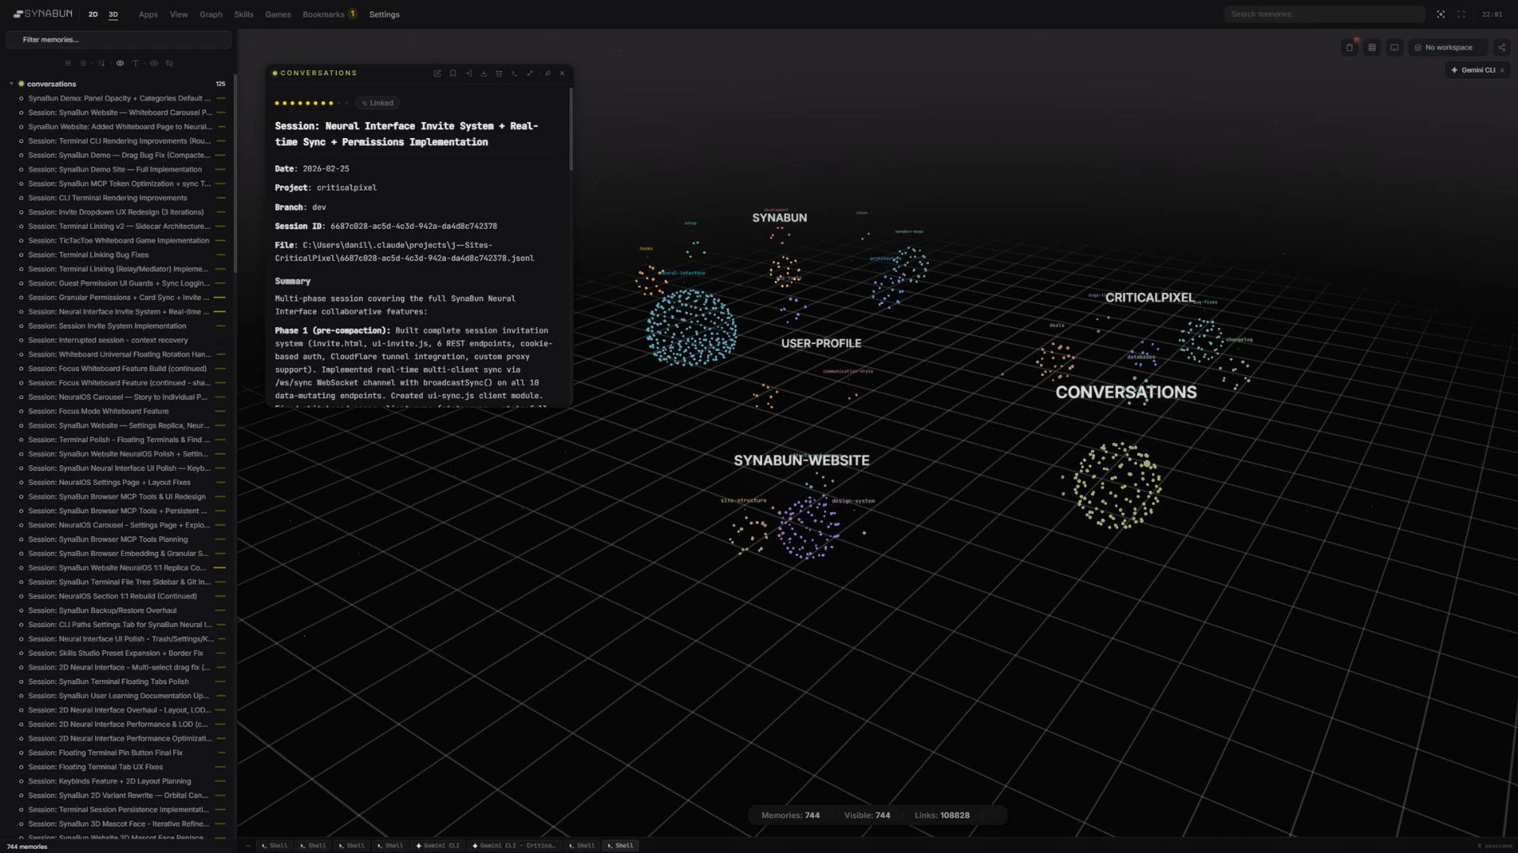Open the grid view icon near No workspace
The image size is (1518, 853).
tap(1373, 47)
